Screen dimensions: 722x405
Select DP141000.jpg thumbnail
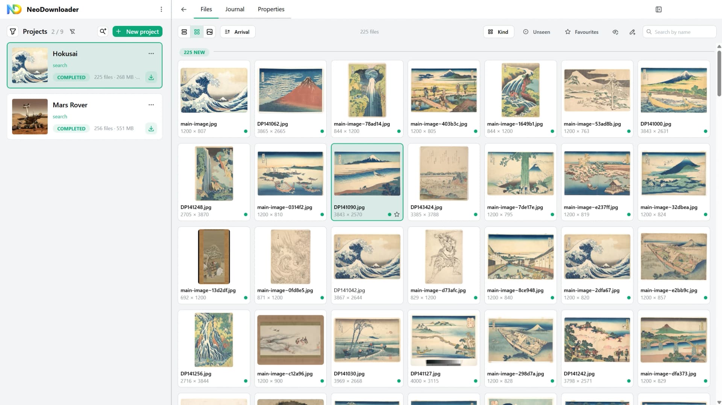coord(674,90)
